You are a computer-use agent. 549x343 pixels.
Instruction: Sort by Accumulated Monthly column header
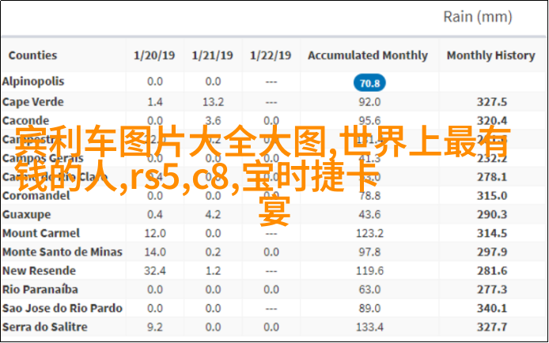pos(367,55)
